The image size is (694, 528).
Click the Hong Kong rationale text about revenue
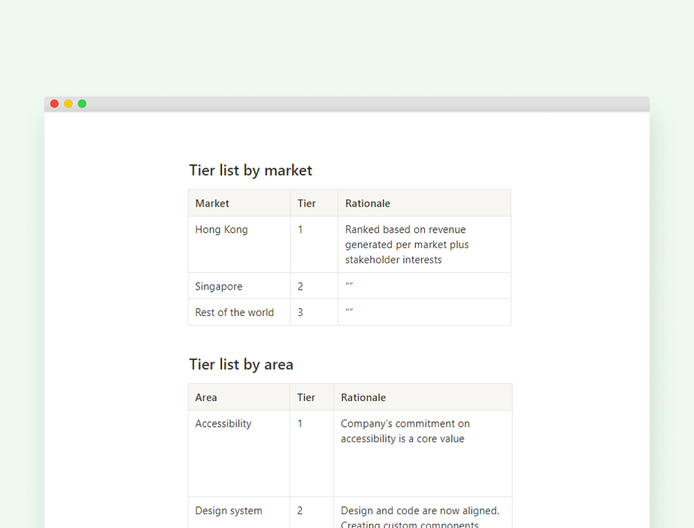point(407,245)
